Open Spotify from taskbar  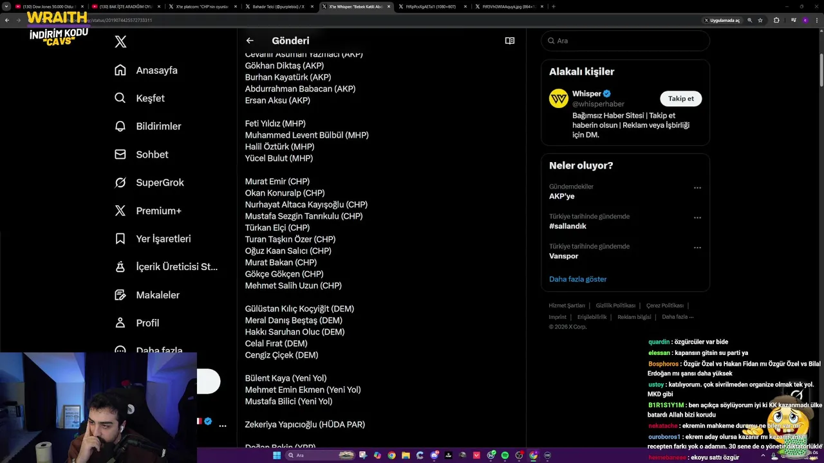tap(505, 455)
